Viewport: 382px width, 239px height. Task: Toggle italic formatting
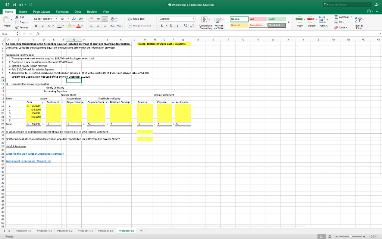coord(44,25)
